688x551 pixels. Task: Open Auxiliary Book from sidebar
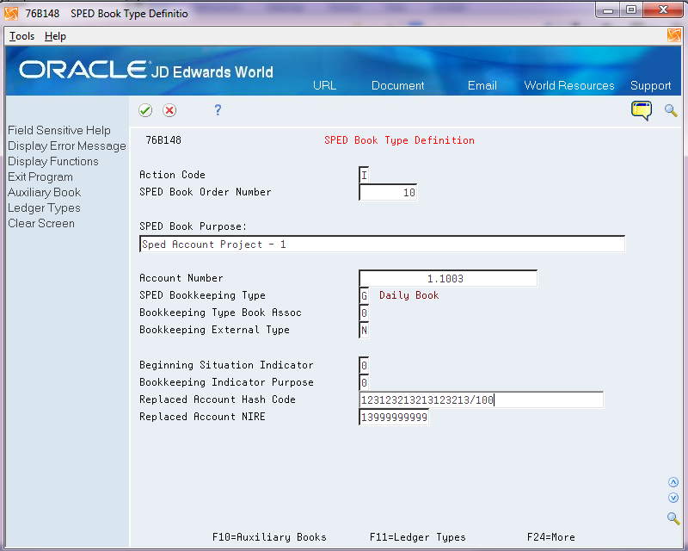[x=45, y=192]
